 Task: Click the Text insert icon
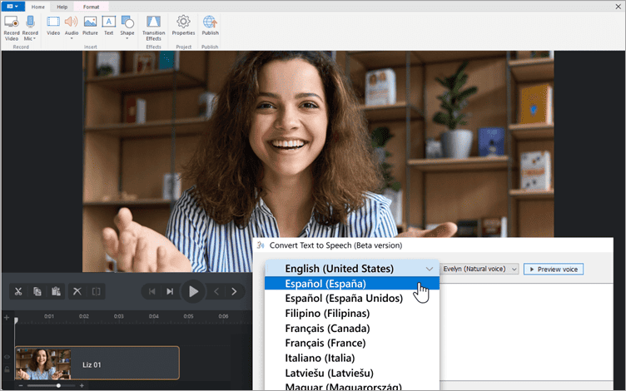pos(108,22)
